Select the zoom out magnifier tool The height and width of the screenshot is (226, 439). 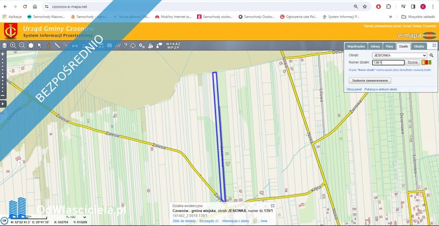(22, 45)
